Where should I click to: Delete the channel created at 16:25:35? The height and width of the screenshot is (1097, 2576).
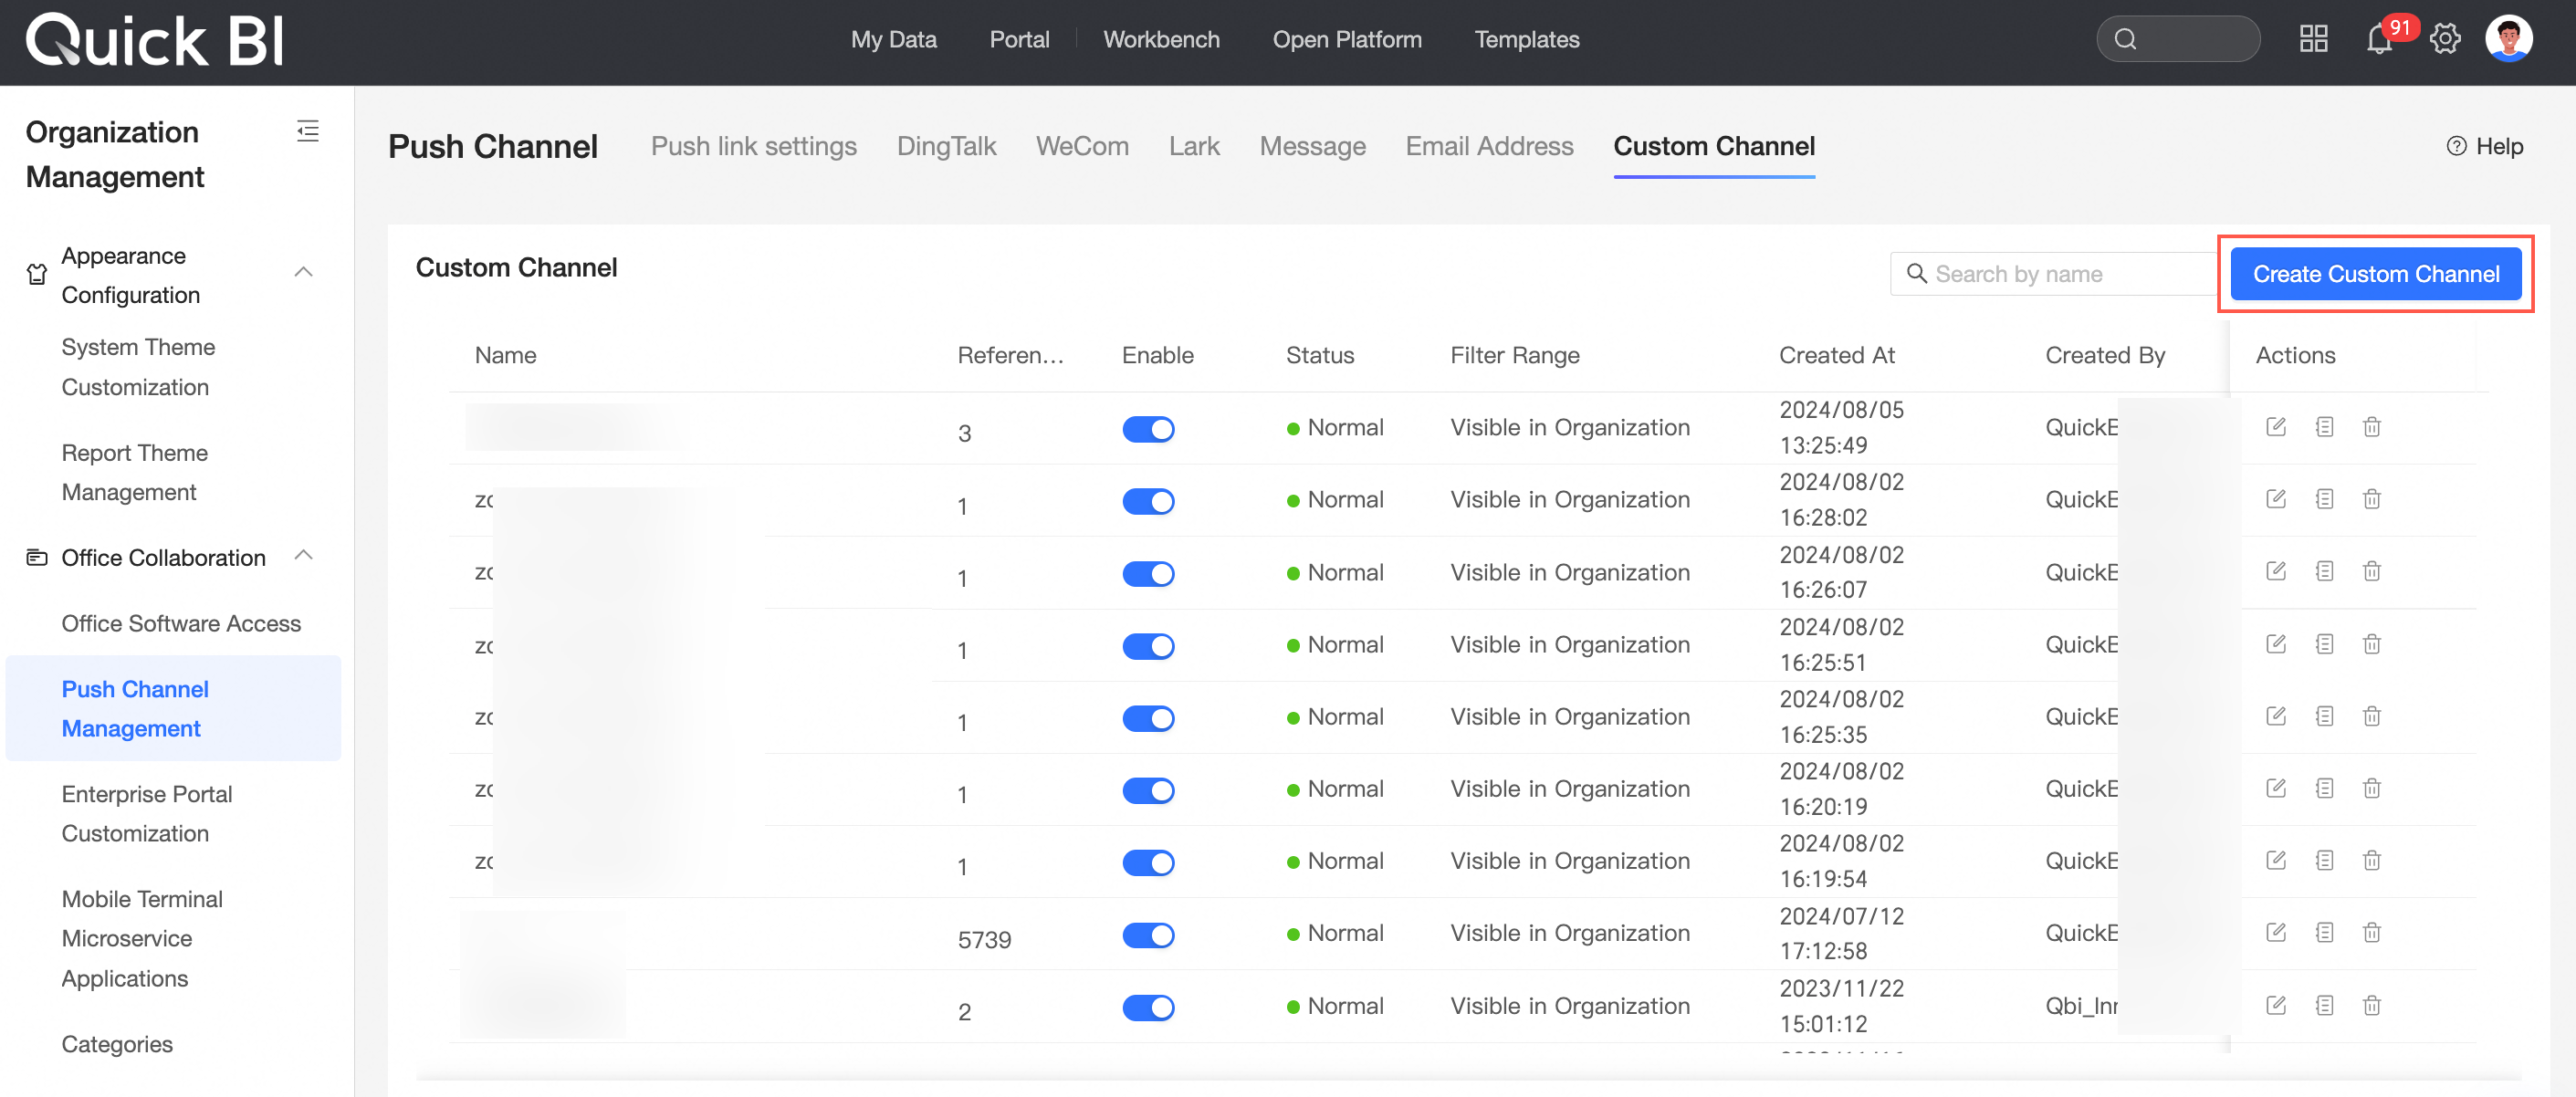2371,716
